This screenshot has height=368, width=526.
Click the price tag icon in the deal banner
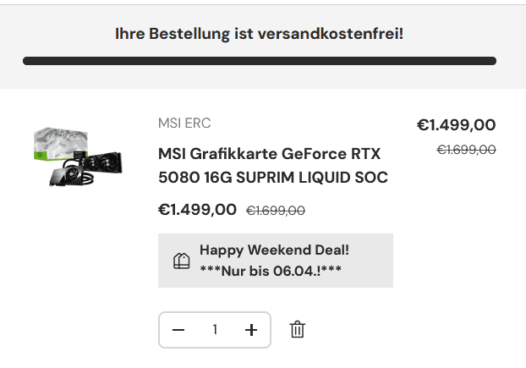click(182, 261)
